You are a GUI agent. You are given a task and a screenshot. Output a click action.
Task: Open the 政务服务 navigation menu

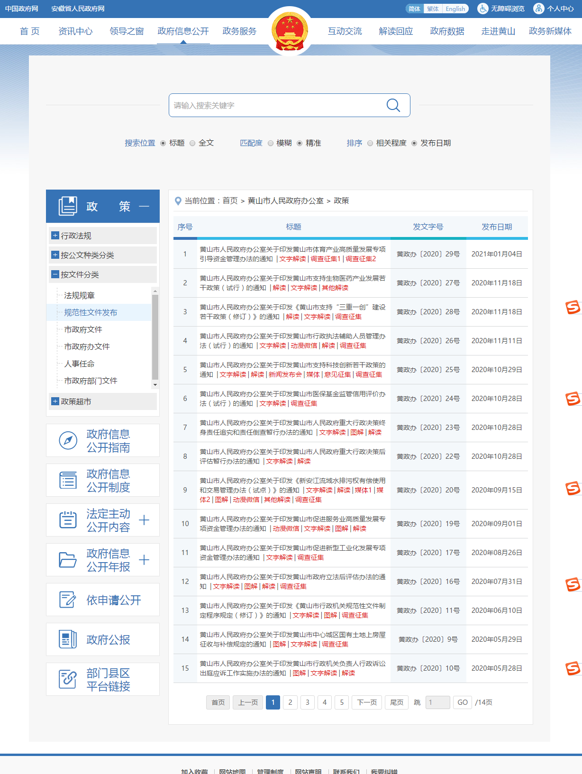coord(239,31)
